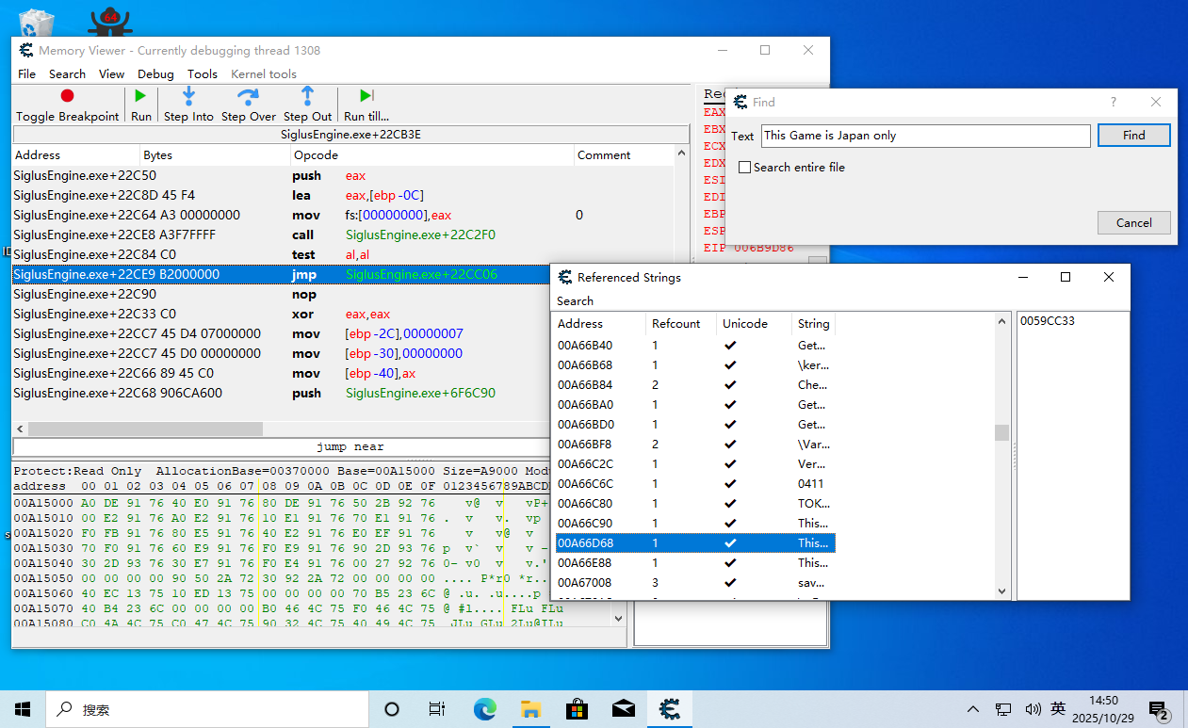This screenshot has width=1188, height=728.
Task: Click the Step Into toolbar icon
Action: pyautogui.click(x=188, y=96)
